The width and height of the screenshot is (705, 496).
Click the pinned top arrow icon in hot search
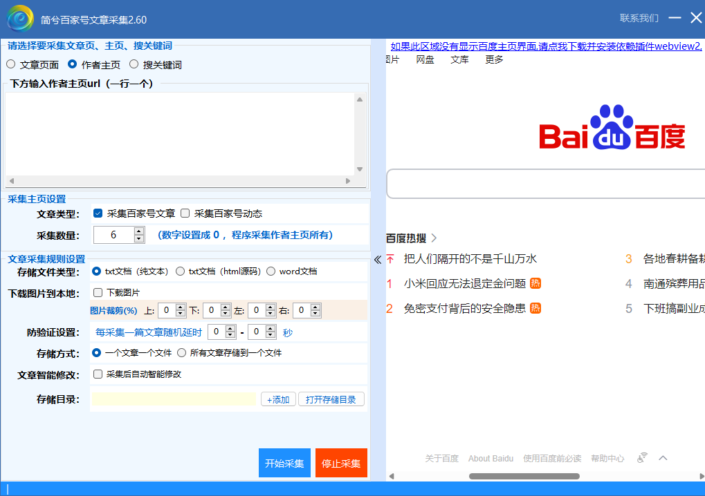[x=390, y=259]
